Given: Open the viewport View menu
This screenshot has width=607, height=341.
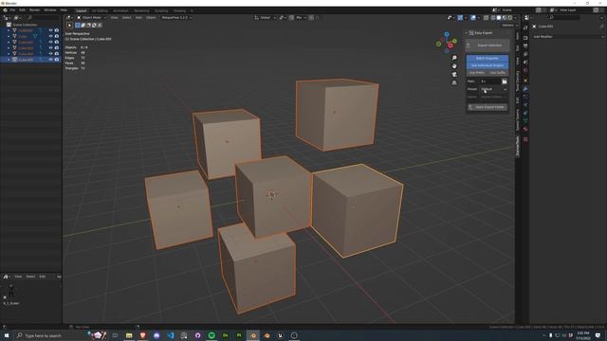Looking at the screenshot, I should pos(114,17).
